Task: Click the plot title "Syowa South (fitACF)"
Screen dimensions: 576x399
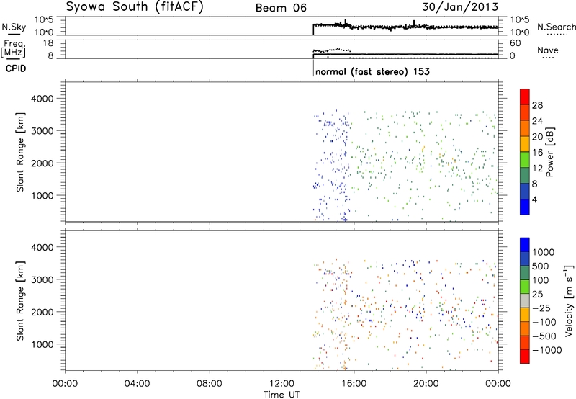Action: (x=135, y=6)
